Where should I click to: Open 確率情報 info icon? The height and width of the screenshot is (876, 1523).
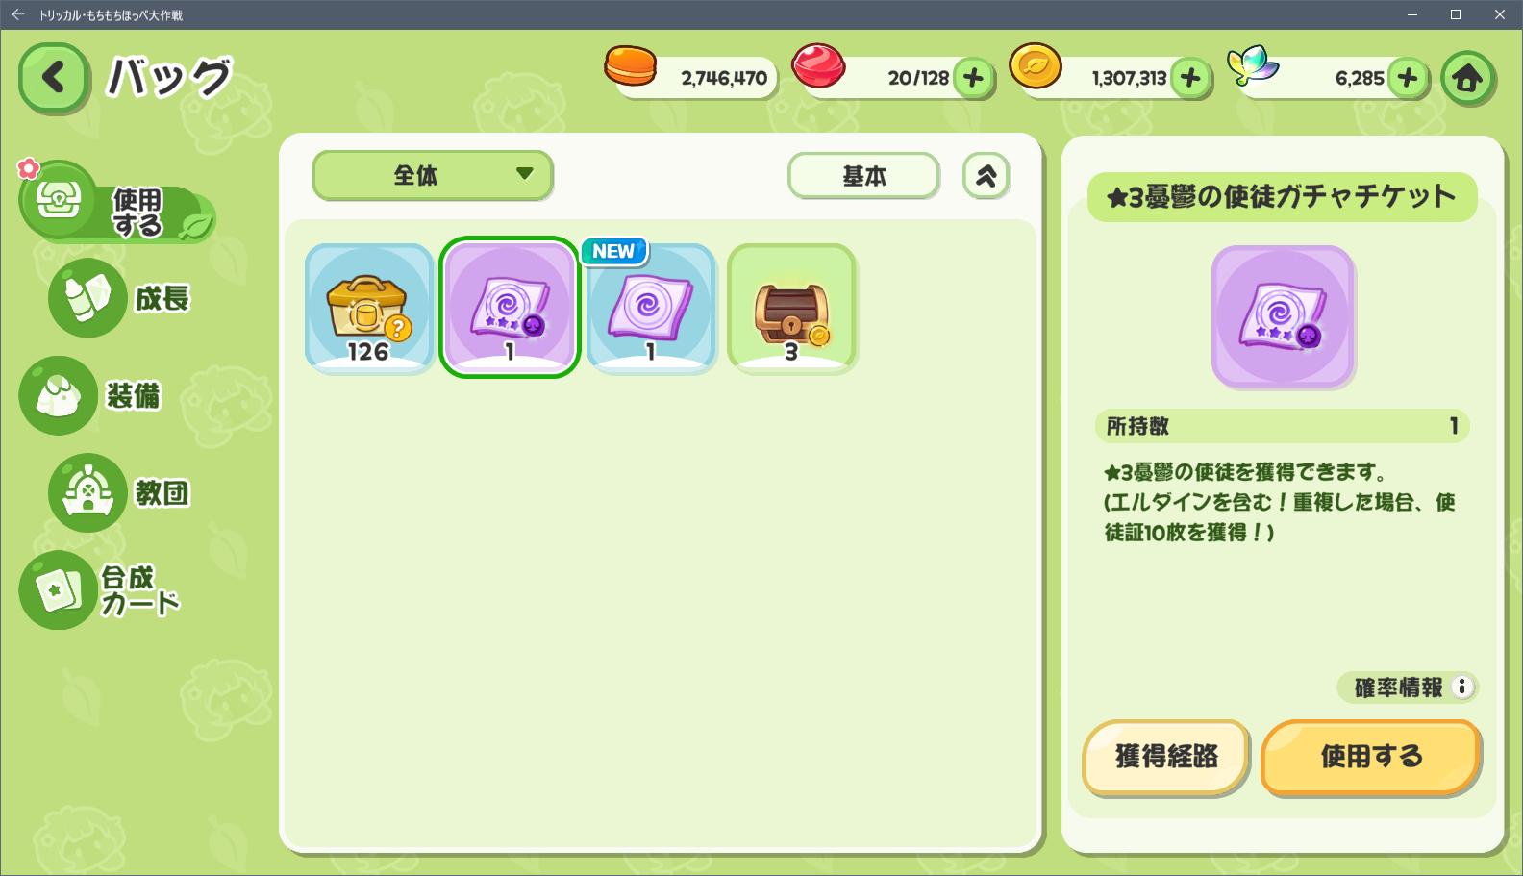tap(1461, 687)
